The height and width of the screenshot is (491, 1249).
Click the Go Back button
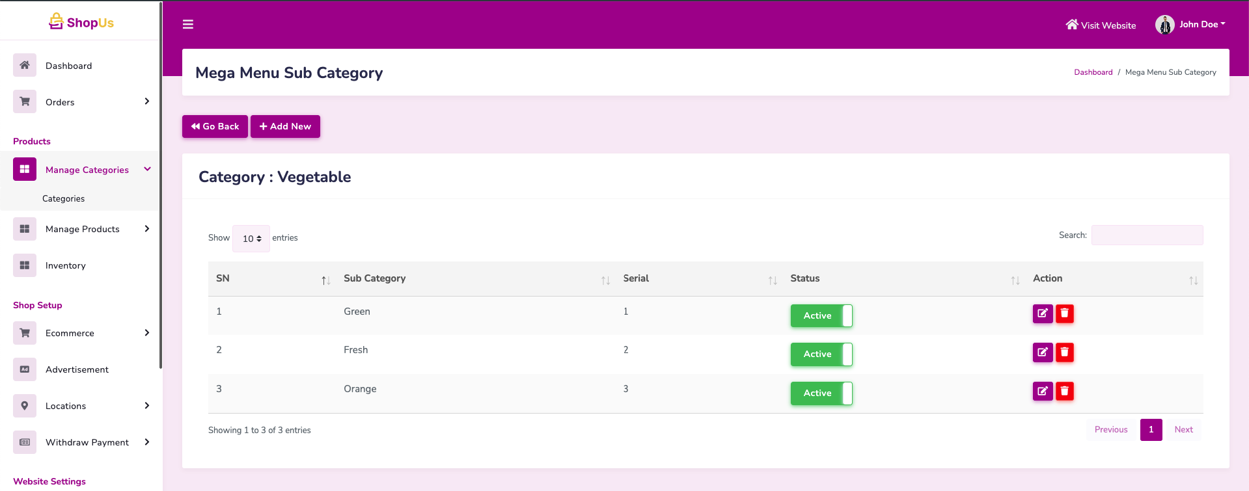pos(215,126)
